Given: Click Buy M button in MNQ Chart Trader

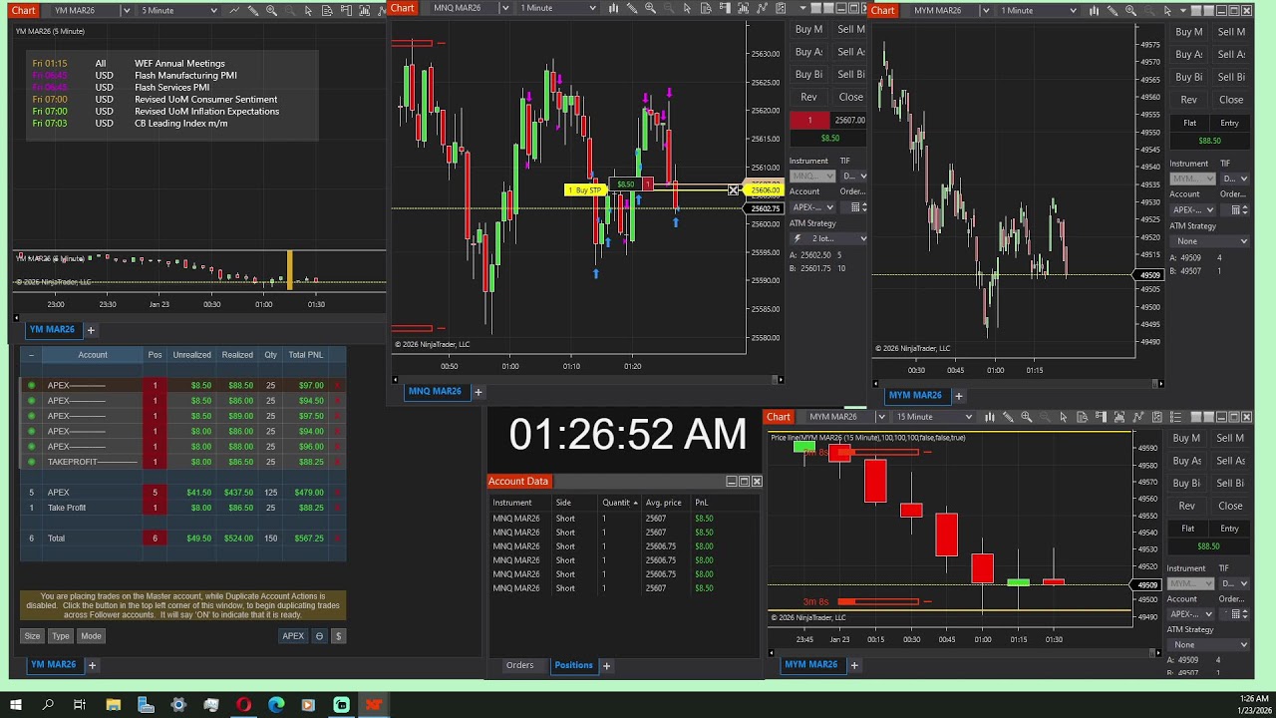Looking at the screenshot, I should 808,29.
